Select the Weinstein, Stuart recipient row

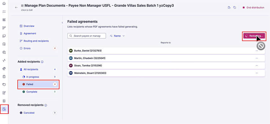[x=166, y=73]
